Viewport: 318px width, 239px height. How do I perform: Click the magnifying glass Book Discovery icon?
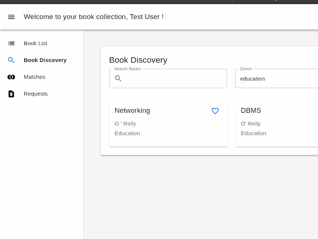click(x=11, y=60)
